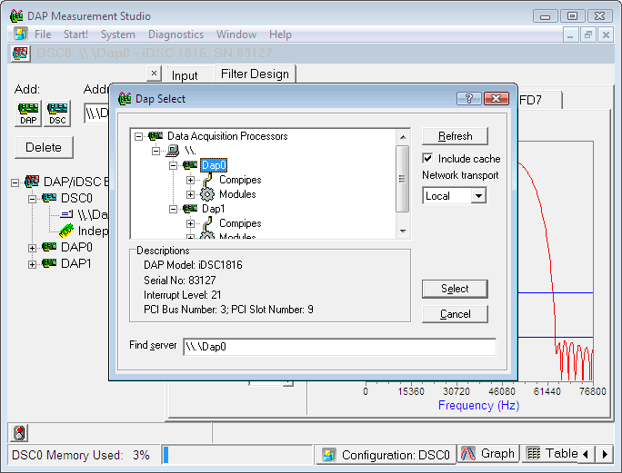Image resolution: width=622 pixels, height=473 pixels.
Task: Click the Compipes icon under Dap0
Action: 206,180
